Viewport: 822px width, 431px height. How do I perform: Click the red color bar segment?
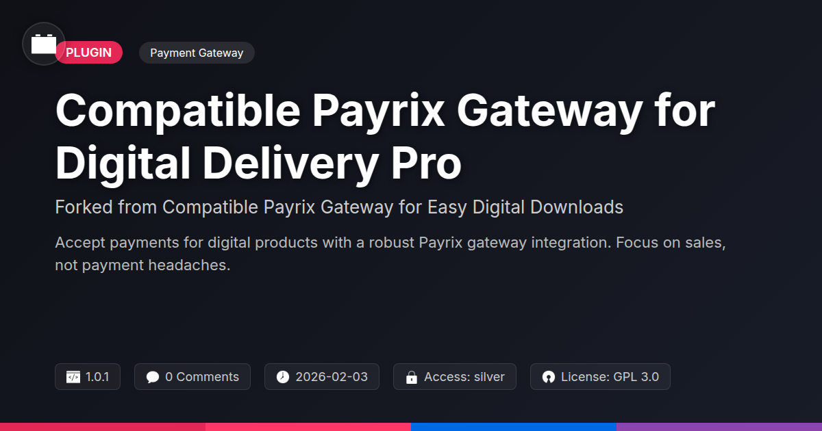(x=103, y=427)
